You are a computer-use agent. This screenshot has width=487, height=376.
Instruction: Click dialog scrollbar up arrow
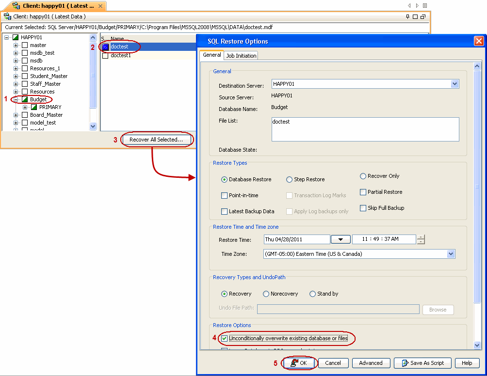click(477, 66)
